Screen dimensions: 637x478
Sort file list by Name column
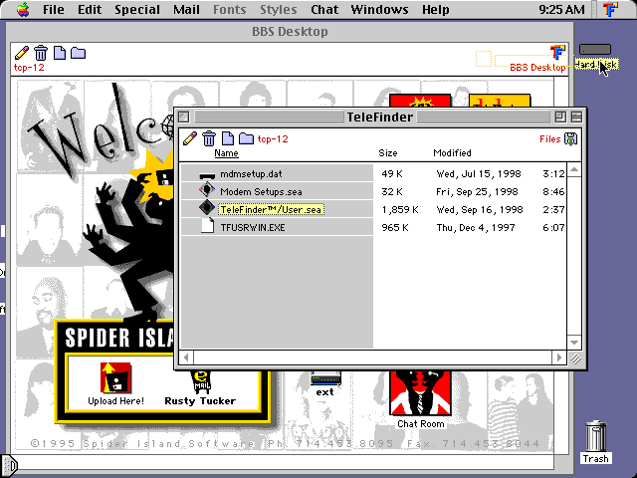(x=226, y=153)
